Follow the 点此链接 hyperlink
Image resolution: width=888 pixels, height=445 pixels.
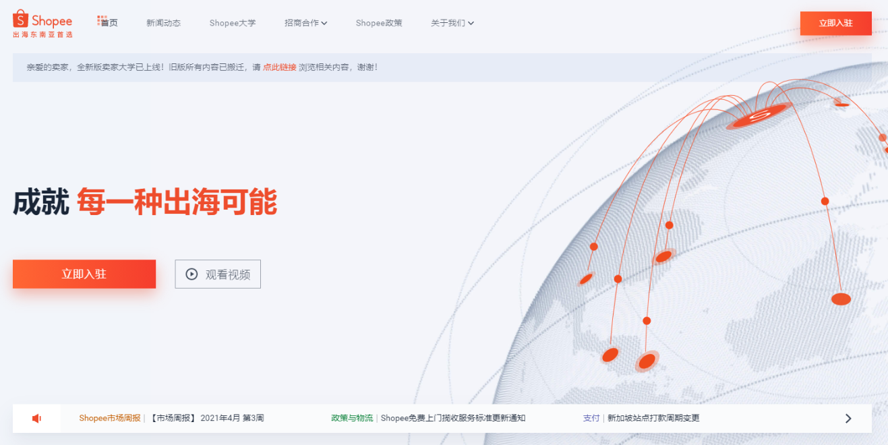point(279,67)
